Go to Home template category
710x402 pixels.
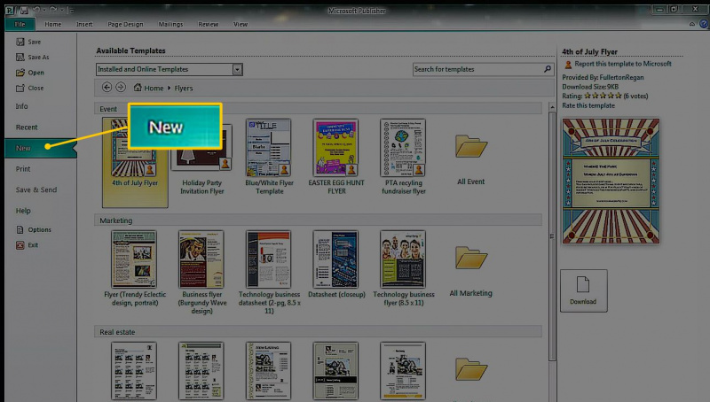click(x=148, y=88)
